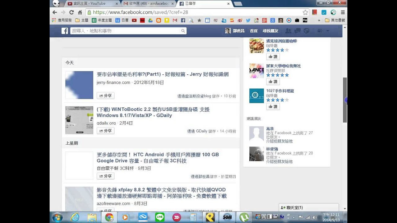Open the LINE app in the taskbar
397x223 pixels.
[x=160, y=217]
